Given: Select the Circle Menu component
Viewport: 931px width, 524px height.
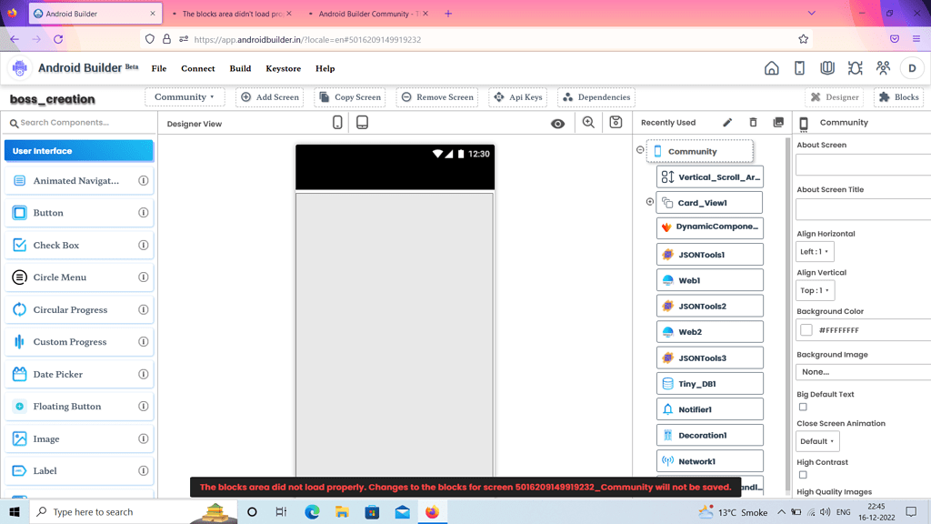Looking at the screenshot, I should point(79,277).
